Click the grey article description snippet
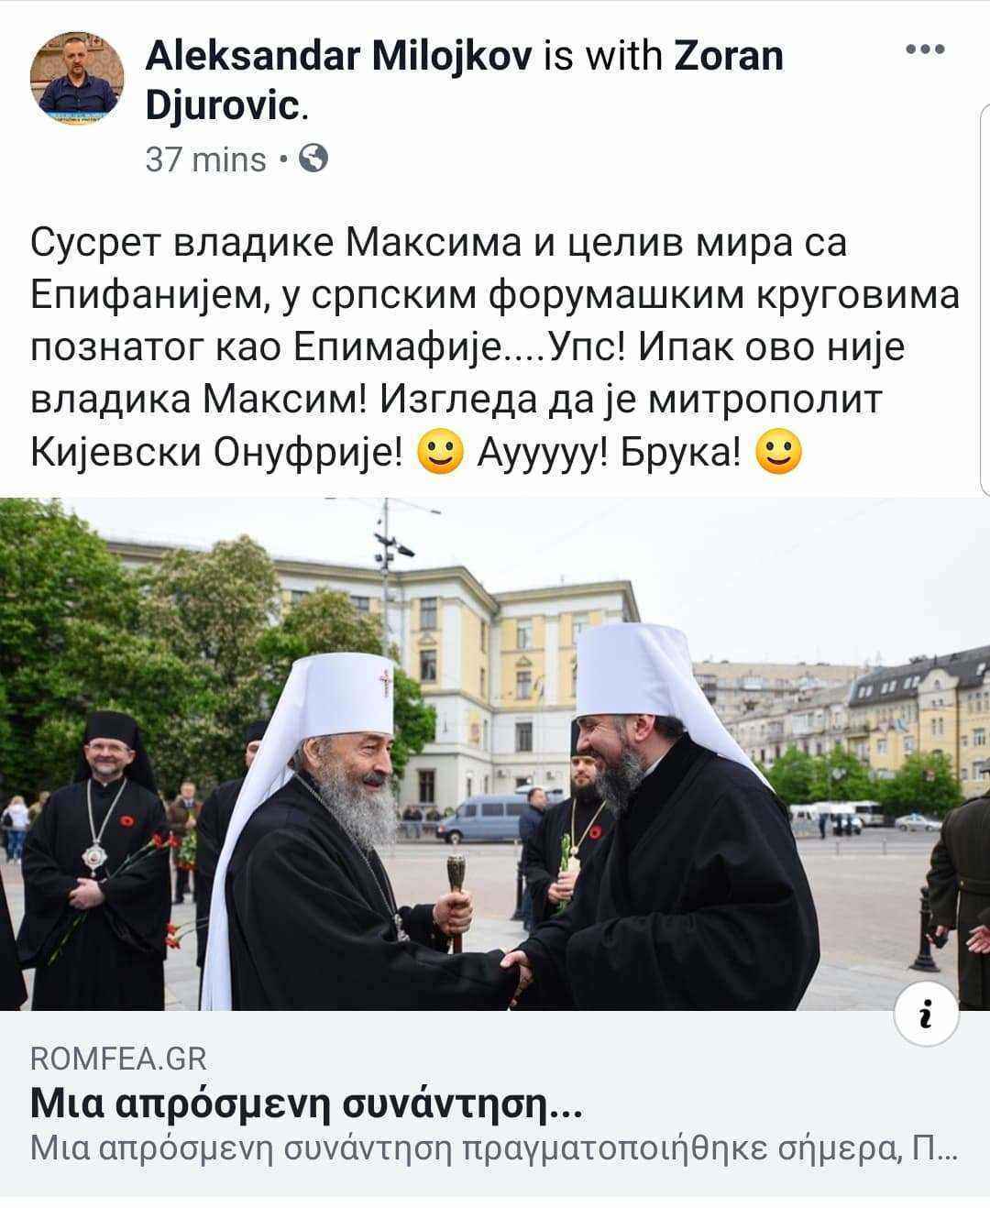The image size is (990, 1208). (495, 1150)
